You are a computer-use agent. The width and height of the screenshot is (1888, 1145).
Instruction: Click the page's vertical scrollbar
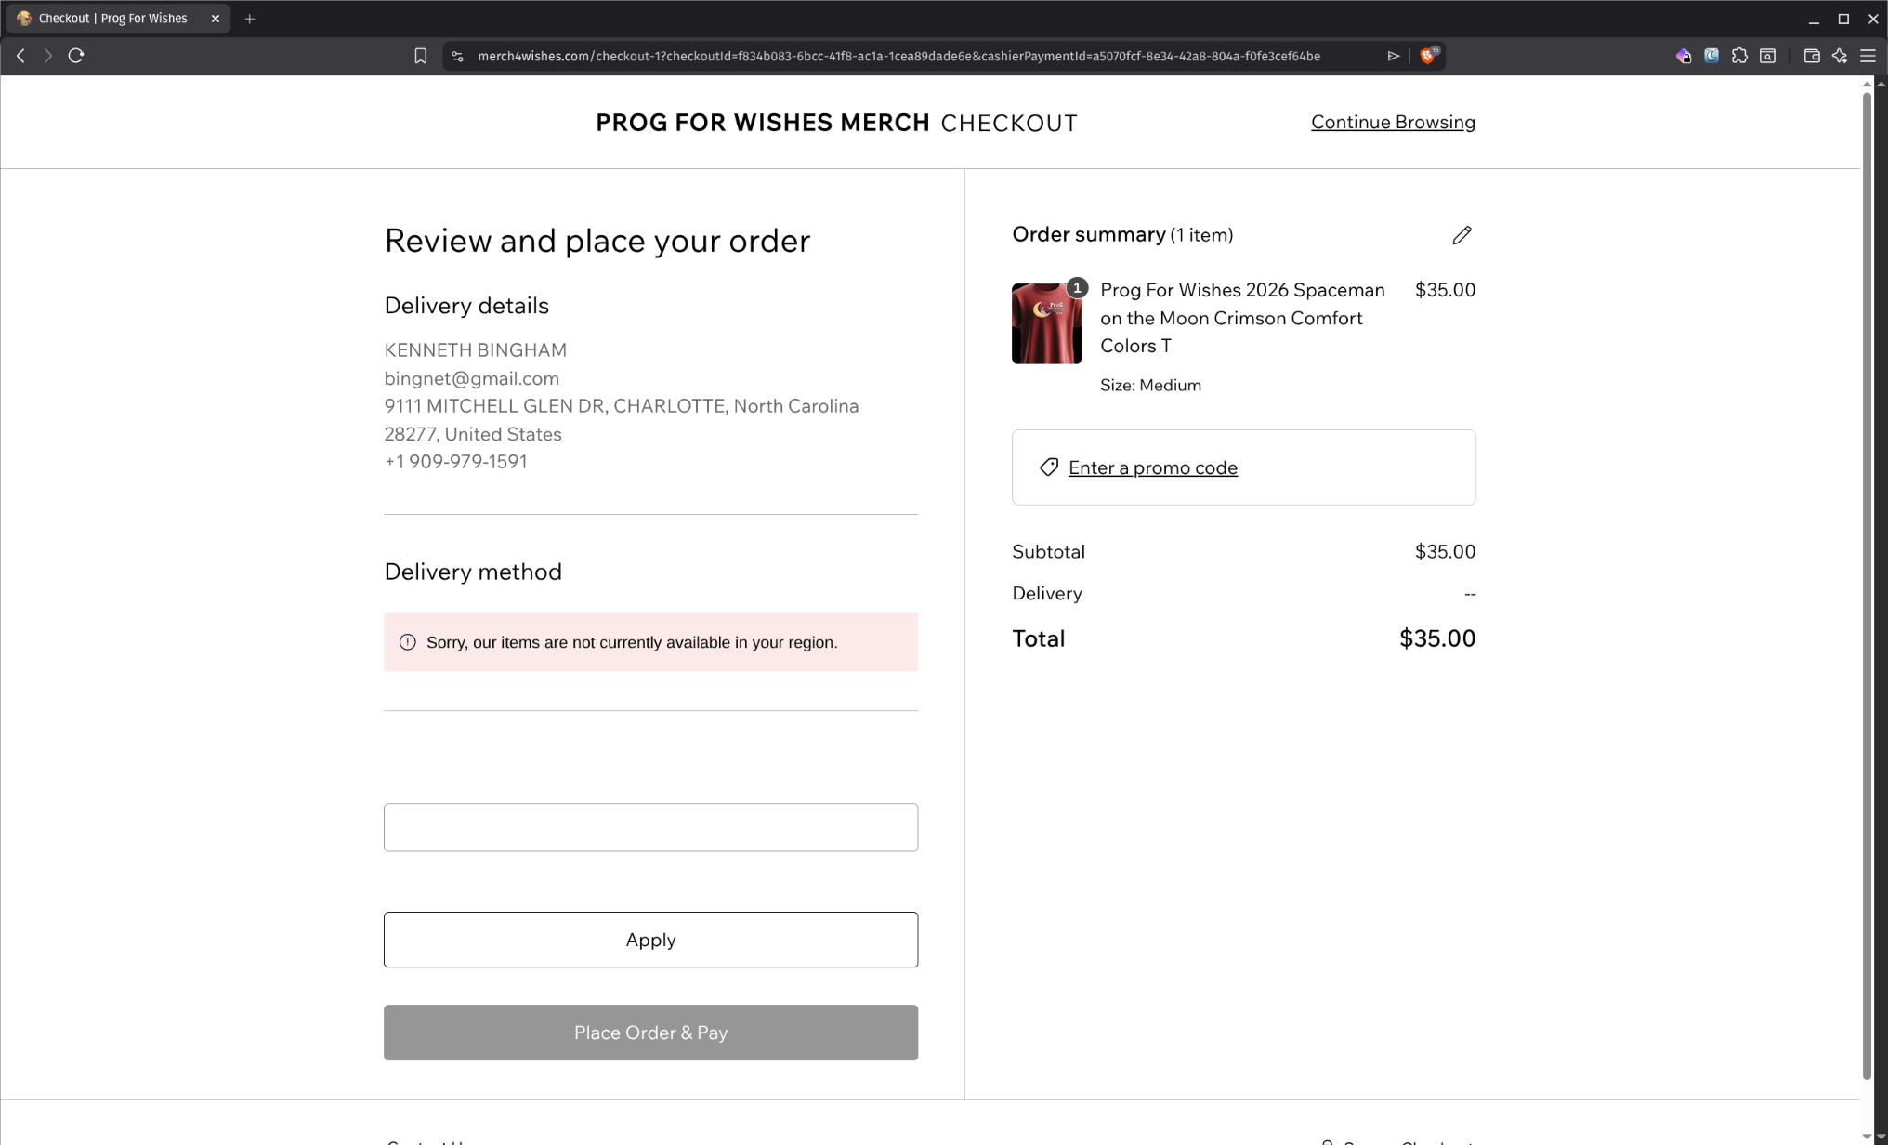tap(1867, 558)
